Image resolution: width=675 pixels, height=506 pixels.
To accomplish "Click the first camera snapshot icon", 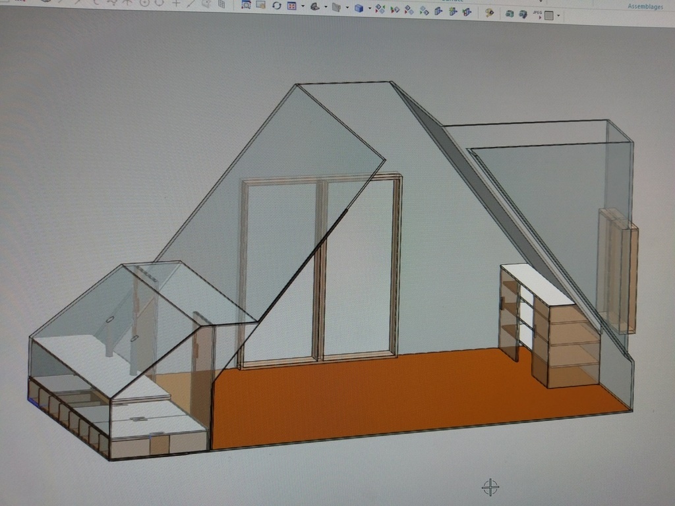I will click(510, 14).
